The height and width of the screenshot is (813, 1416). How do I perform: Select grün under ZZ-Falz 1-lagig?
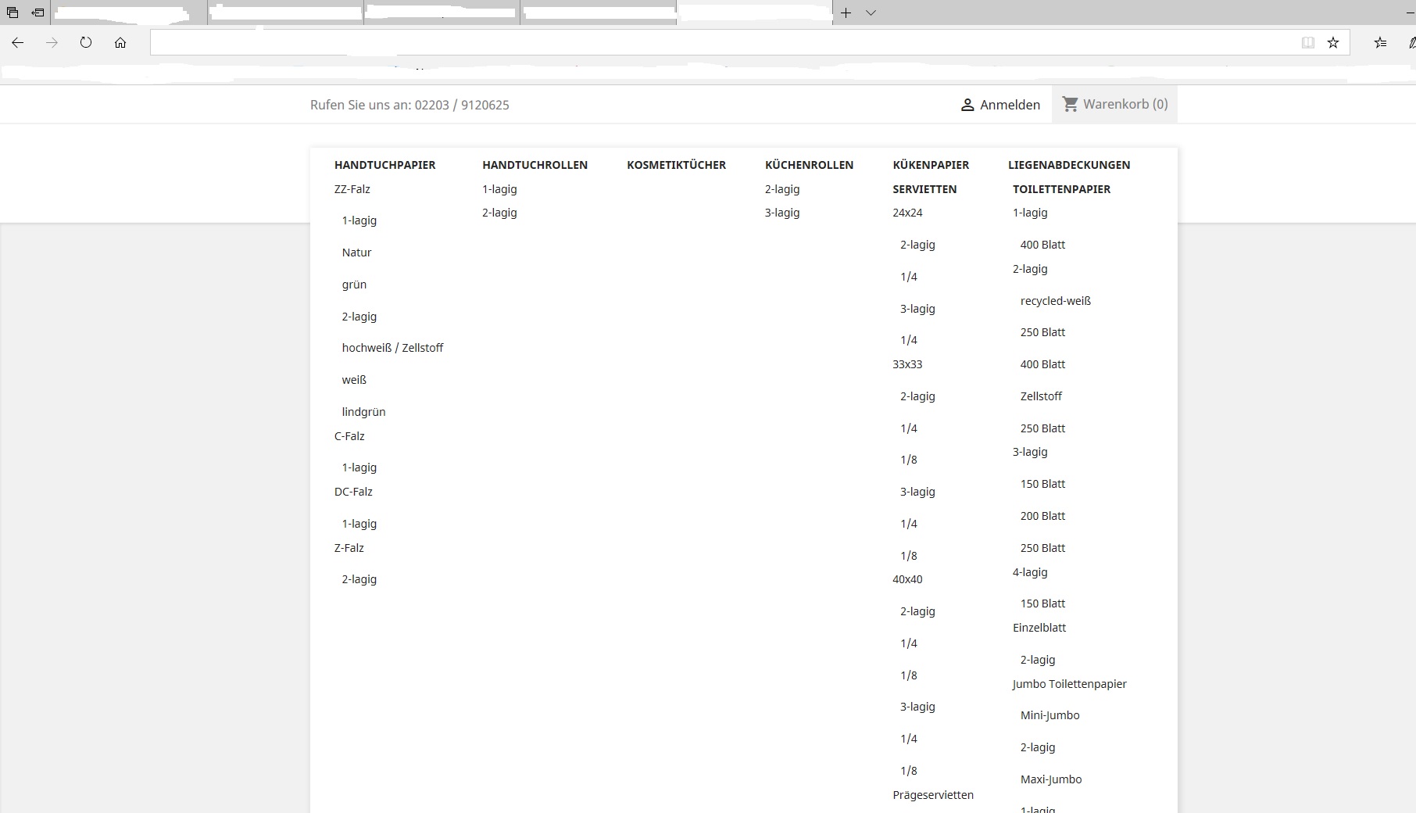[x=354, y=285]
